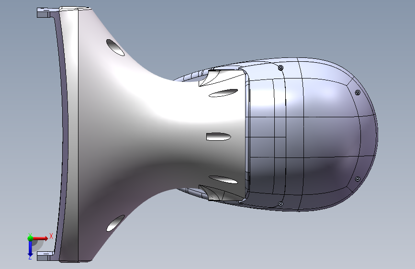Click the red X axis arrow of the triad
The height and width of the screenshot is (269, 415).
point(40,238)
